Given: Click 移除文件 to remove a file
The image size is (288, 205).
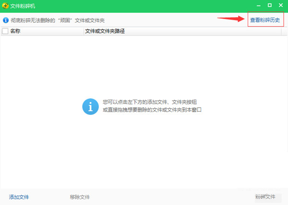Looking at the screenshot, I should click(80, 197).
